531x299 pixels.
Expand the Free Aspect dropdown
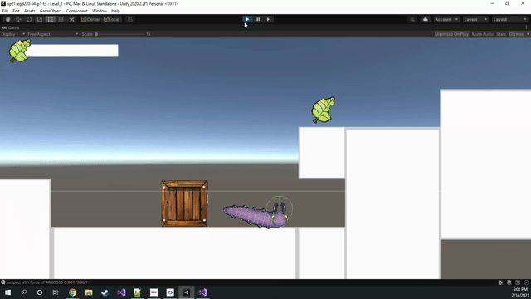click(x=53, y=34)
